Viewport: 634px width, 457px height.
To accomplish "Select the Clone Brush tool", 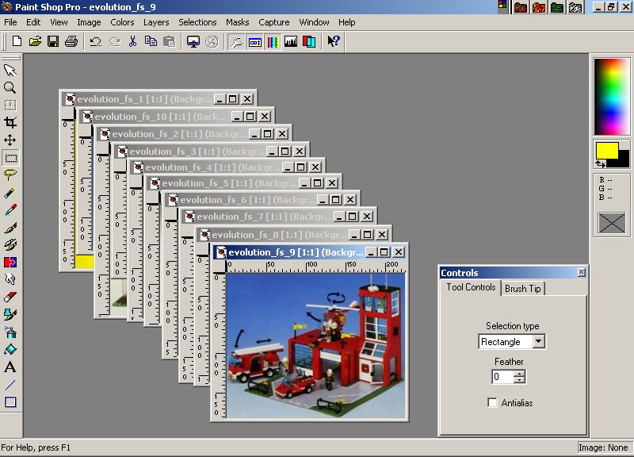I will [x=10, y=244].
